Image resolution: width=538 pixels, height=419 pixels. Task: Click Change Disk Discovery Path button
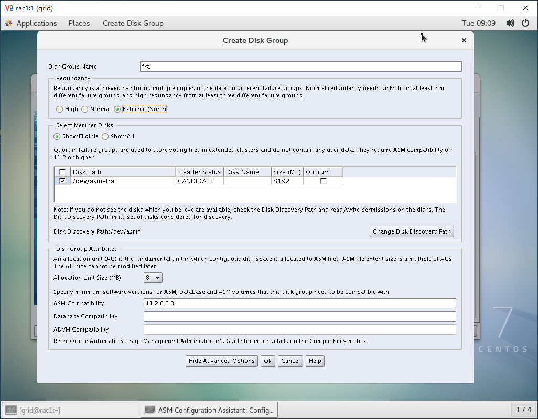(x=412, y=231)
